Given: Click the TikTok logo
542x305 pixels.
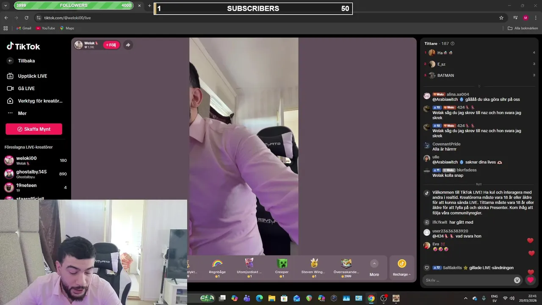Looking at the screenshot, I should (x=23, y=46).
